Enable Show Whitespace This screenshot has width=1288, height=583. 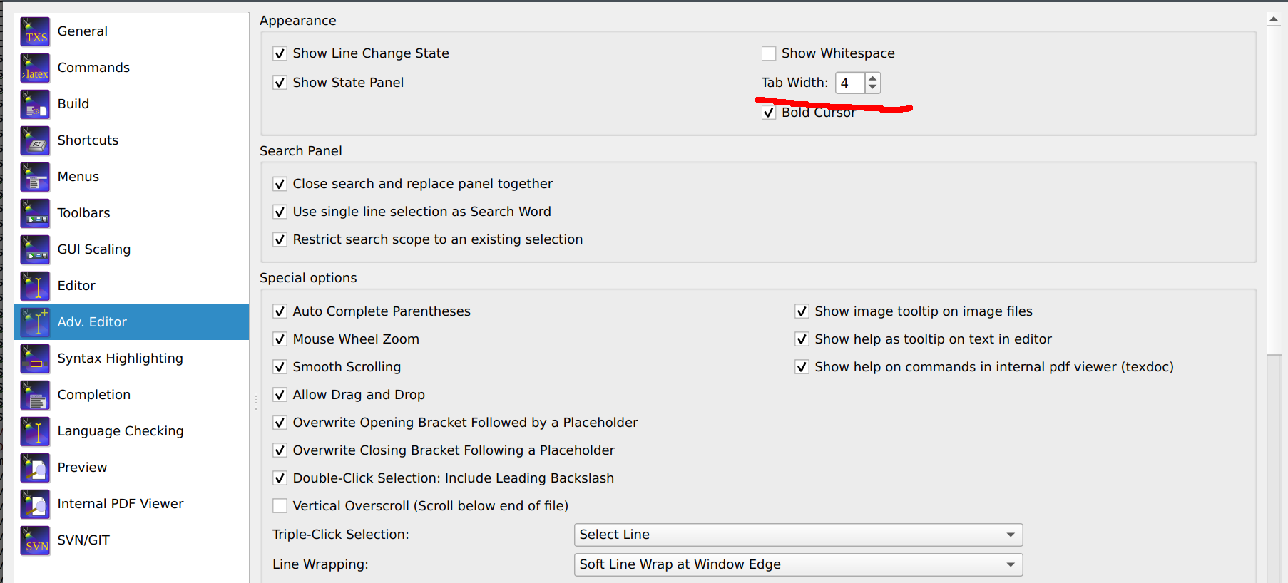coord(769,53)
